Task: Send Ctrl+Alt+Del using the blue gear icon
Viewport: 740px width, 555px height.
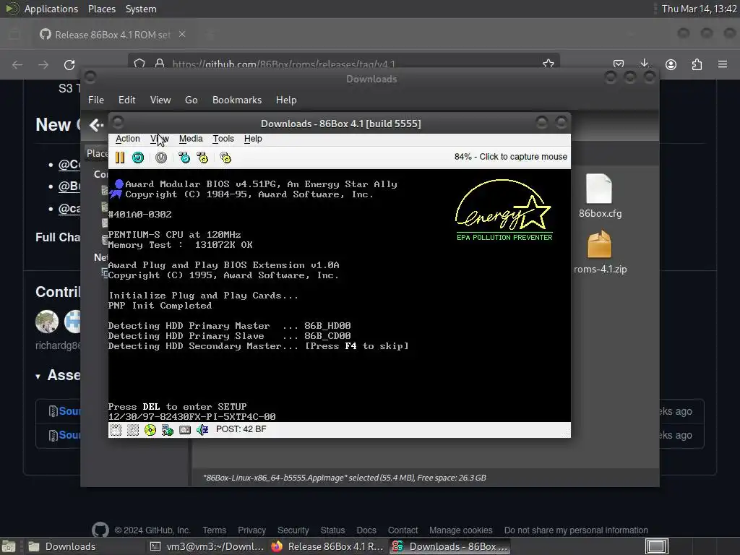Action: 184,158
